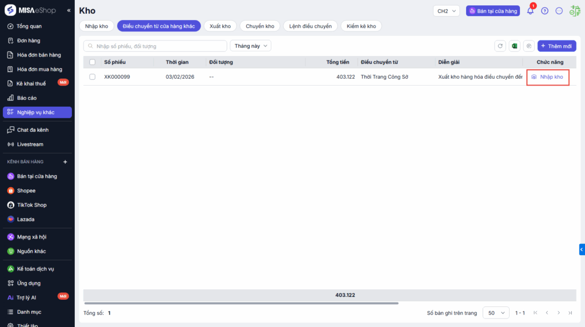Go to last page
This screenshot has width=585, height=327.
[x=570, y=313]
